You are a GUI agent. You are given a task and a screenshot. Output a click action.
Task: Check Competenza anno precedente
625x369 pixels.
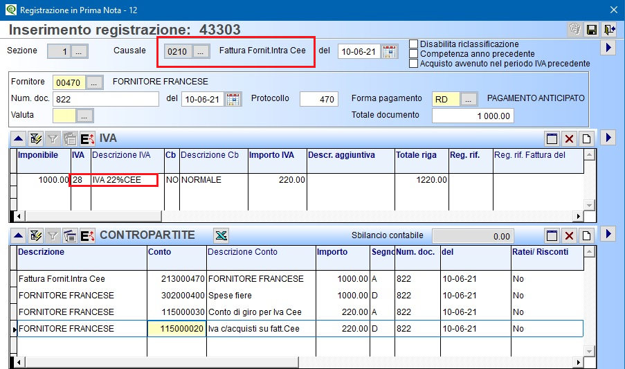pyautogui.click(x=414, y=53)
